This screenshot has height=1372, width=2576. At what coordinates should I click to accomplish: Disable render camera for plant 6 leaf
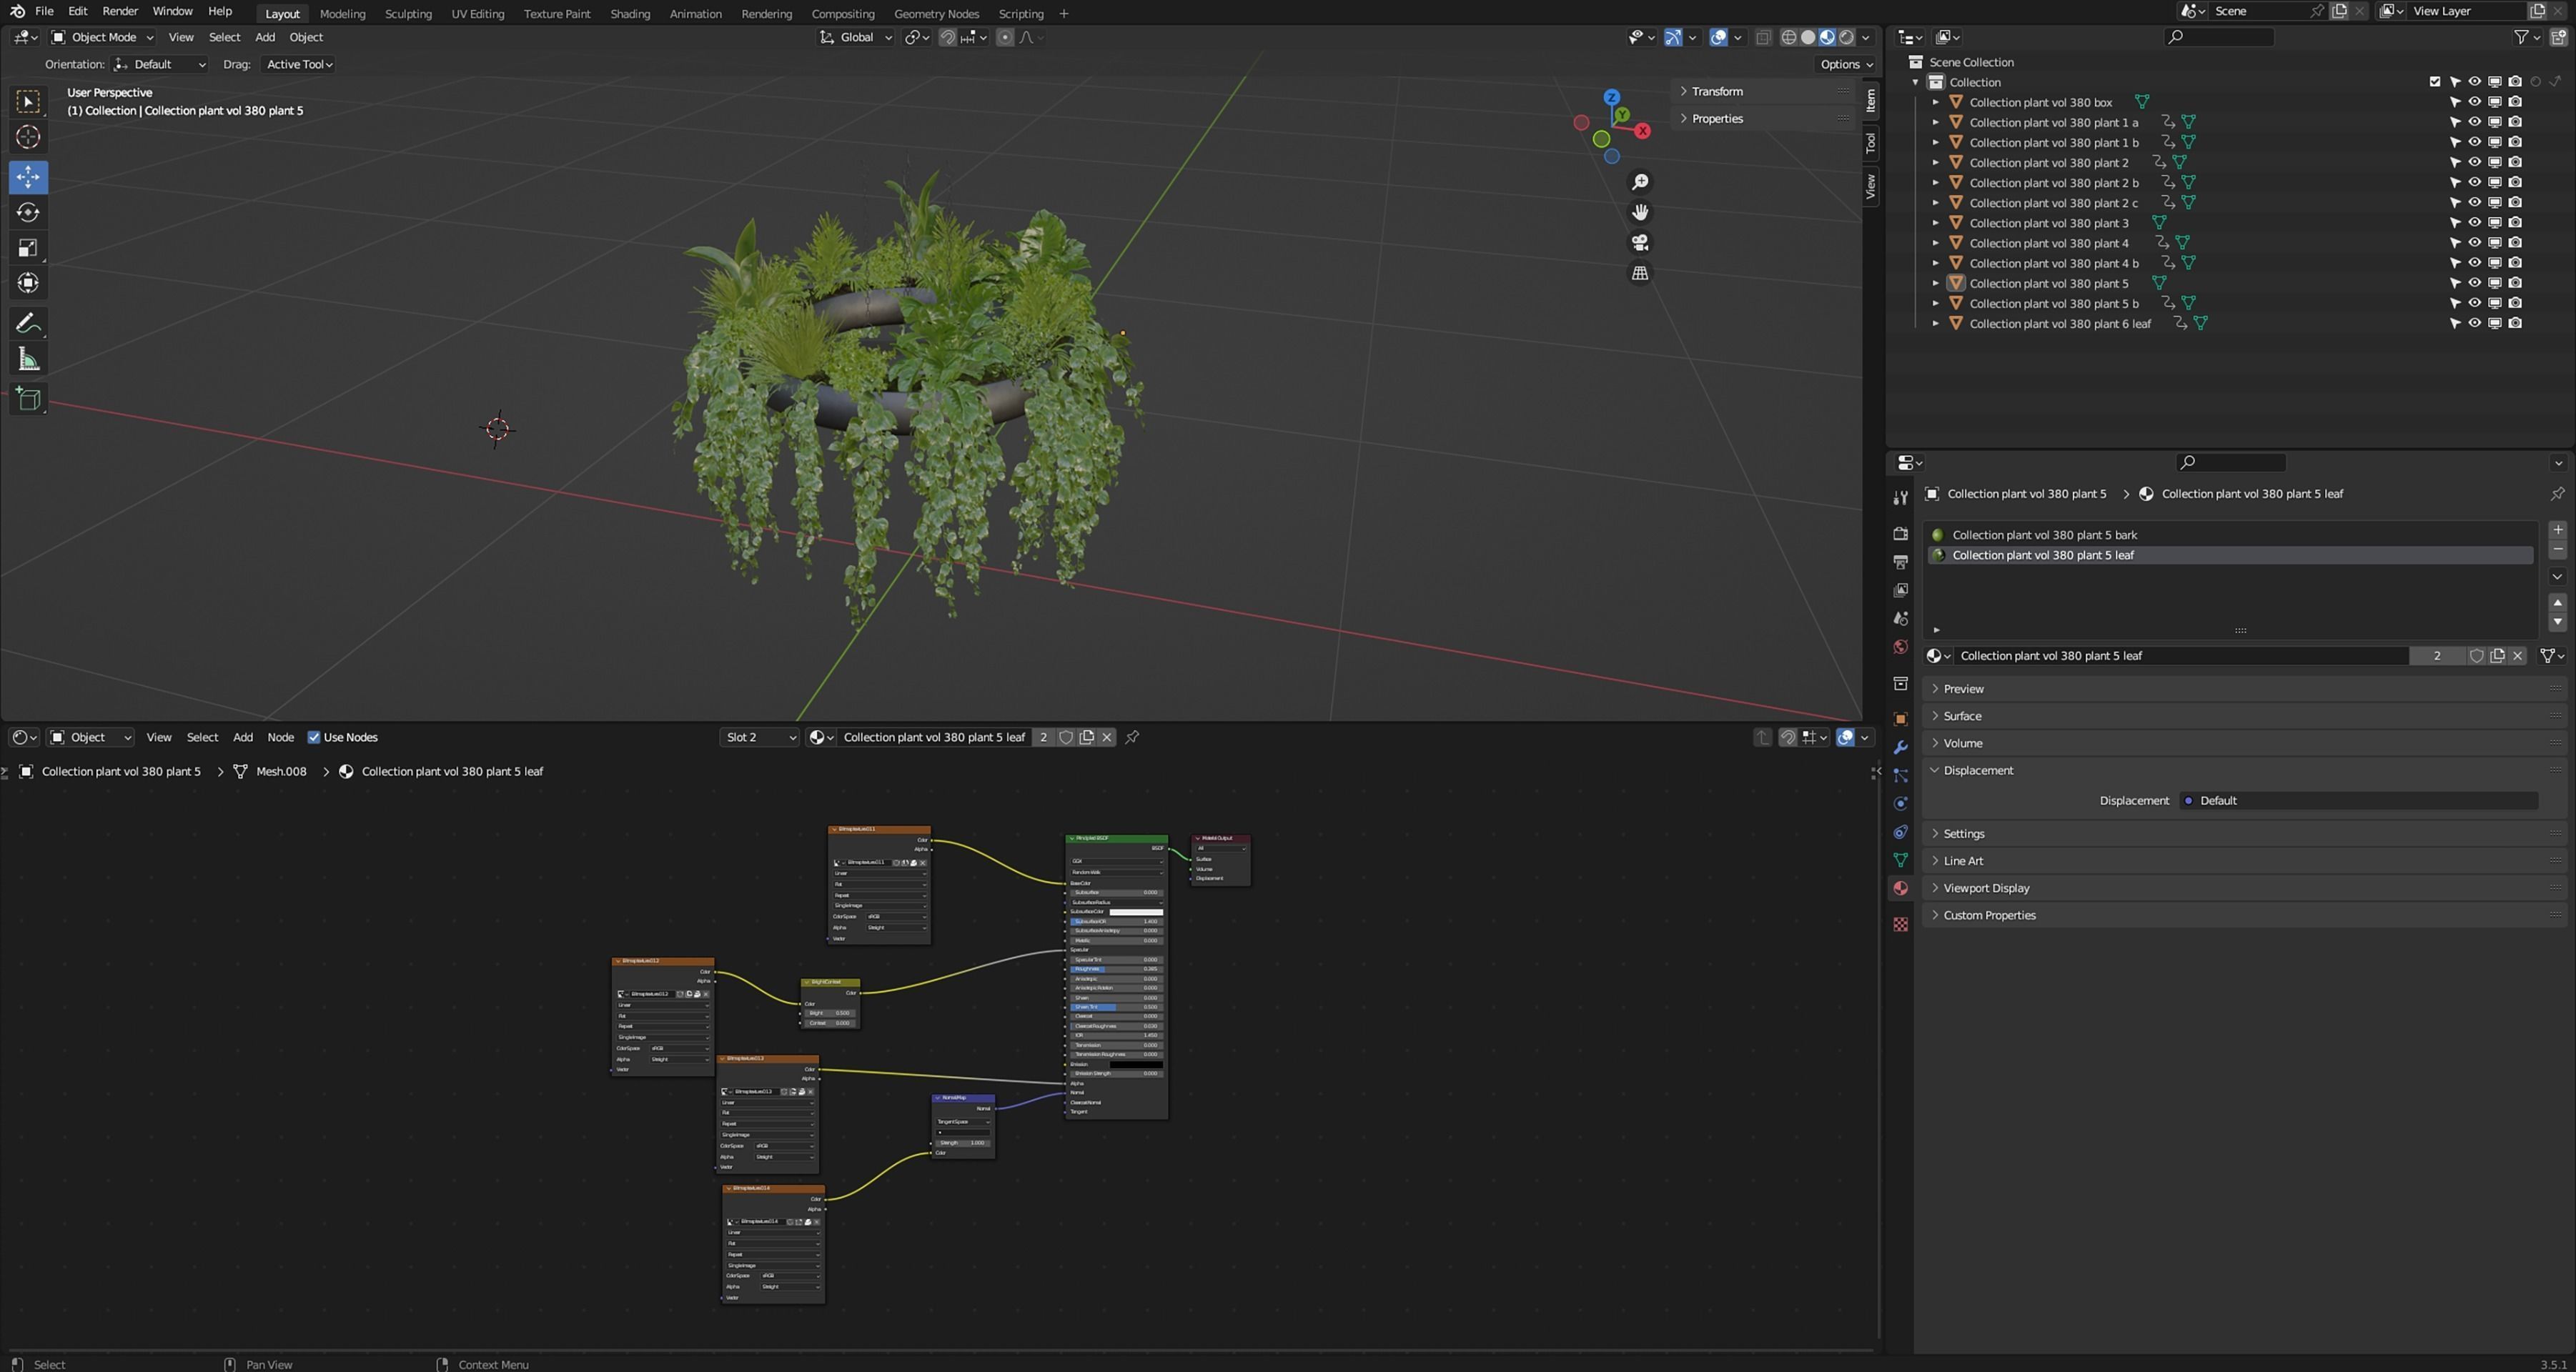click(2515, 323)
